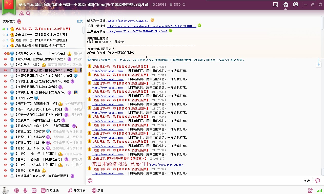Click green check beside pan.baidu.com link

click(x=199, y=25)
